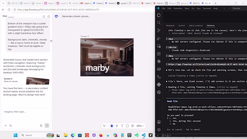This screenshot has height=139, width=247.
Task: Open the VS Code Edit menu
Action: [x=169, y=8]
